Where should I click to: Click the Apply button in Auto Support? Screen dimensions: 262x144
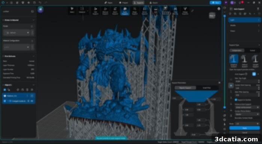pyautogui.click(x=245, y=128)
